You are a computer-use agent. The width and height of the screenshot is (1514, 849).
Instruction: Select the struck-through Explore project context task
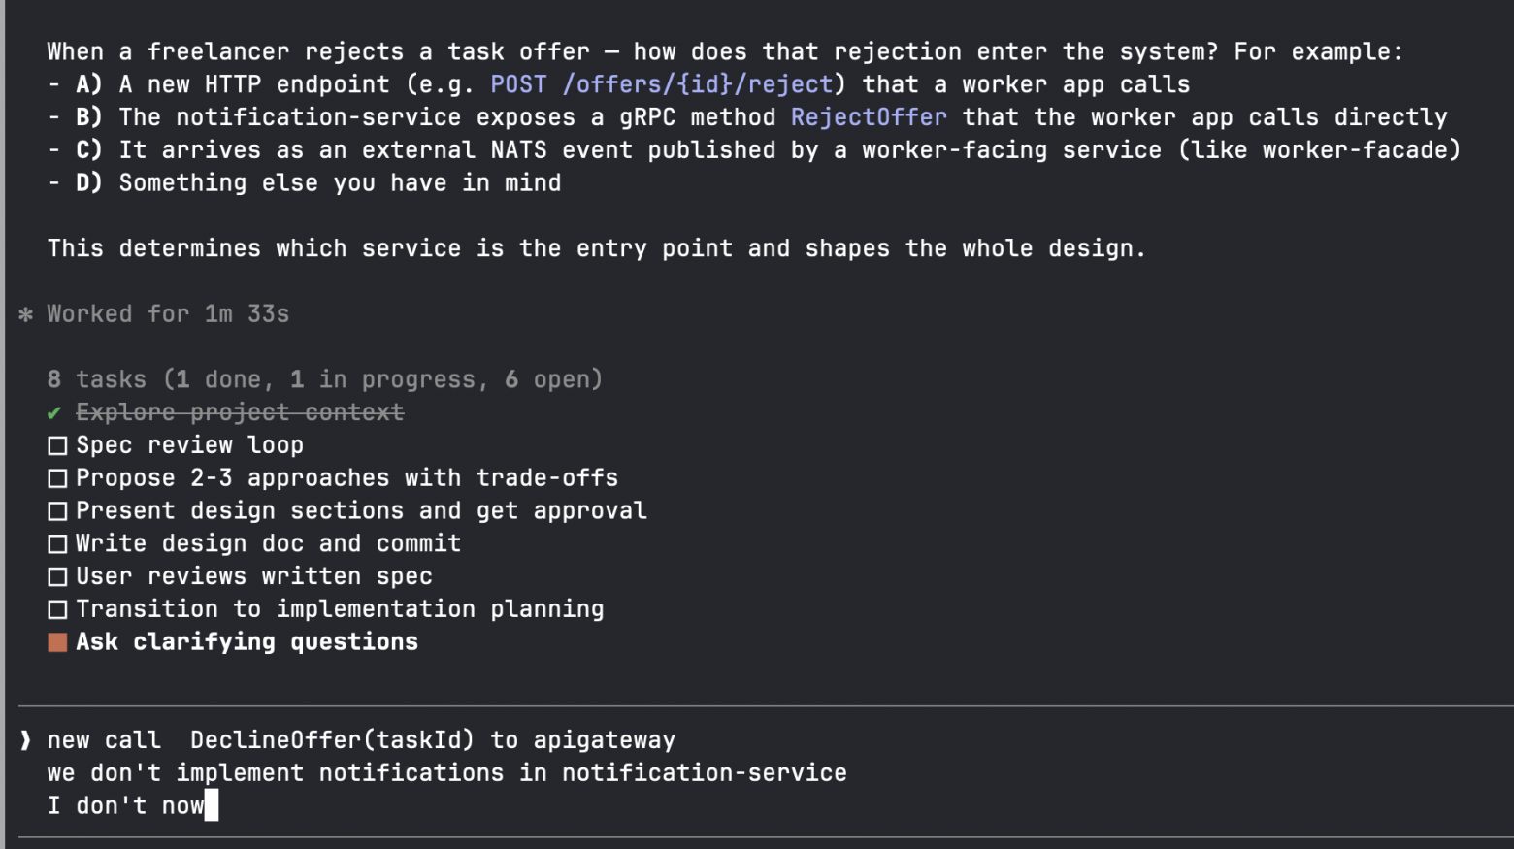240,412
